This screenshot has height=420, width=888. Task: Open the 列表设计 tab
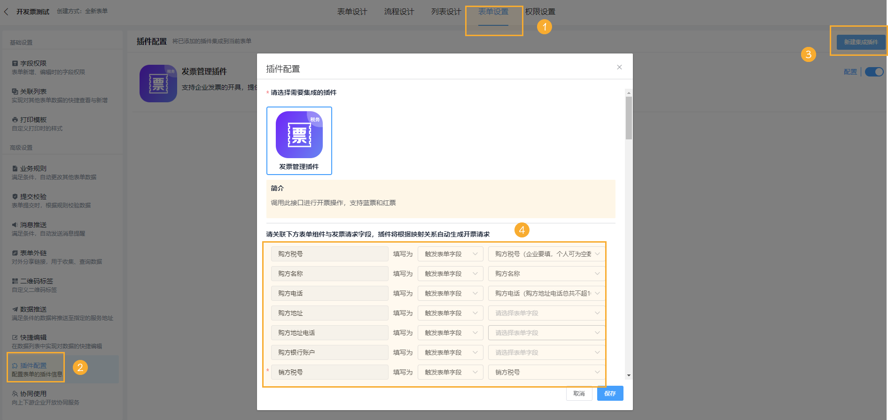446,12
